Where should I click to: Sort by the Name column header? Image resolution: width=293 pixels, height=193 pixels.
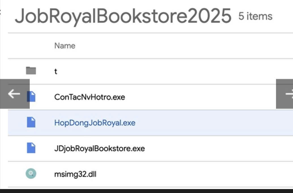coord(65,46)
